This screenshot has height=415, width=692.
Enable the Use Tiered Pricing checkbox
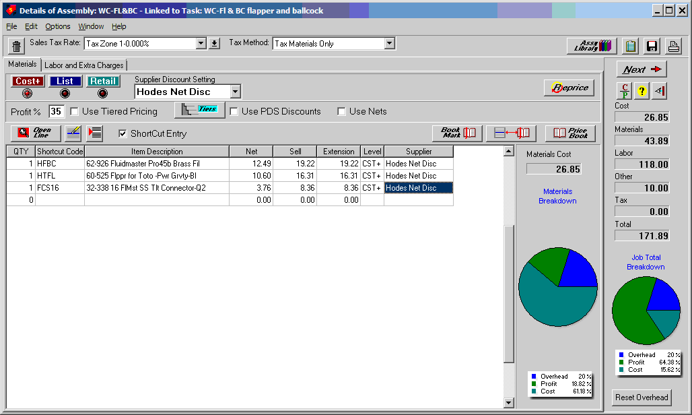tap(75, 111)
